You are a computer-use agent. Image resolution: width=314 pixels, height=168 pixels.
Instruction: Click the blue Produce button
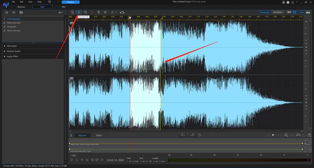(71, 2)
